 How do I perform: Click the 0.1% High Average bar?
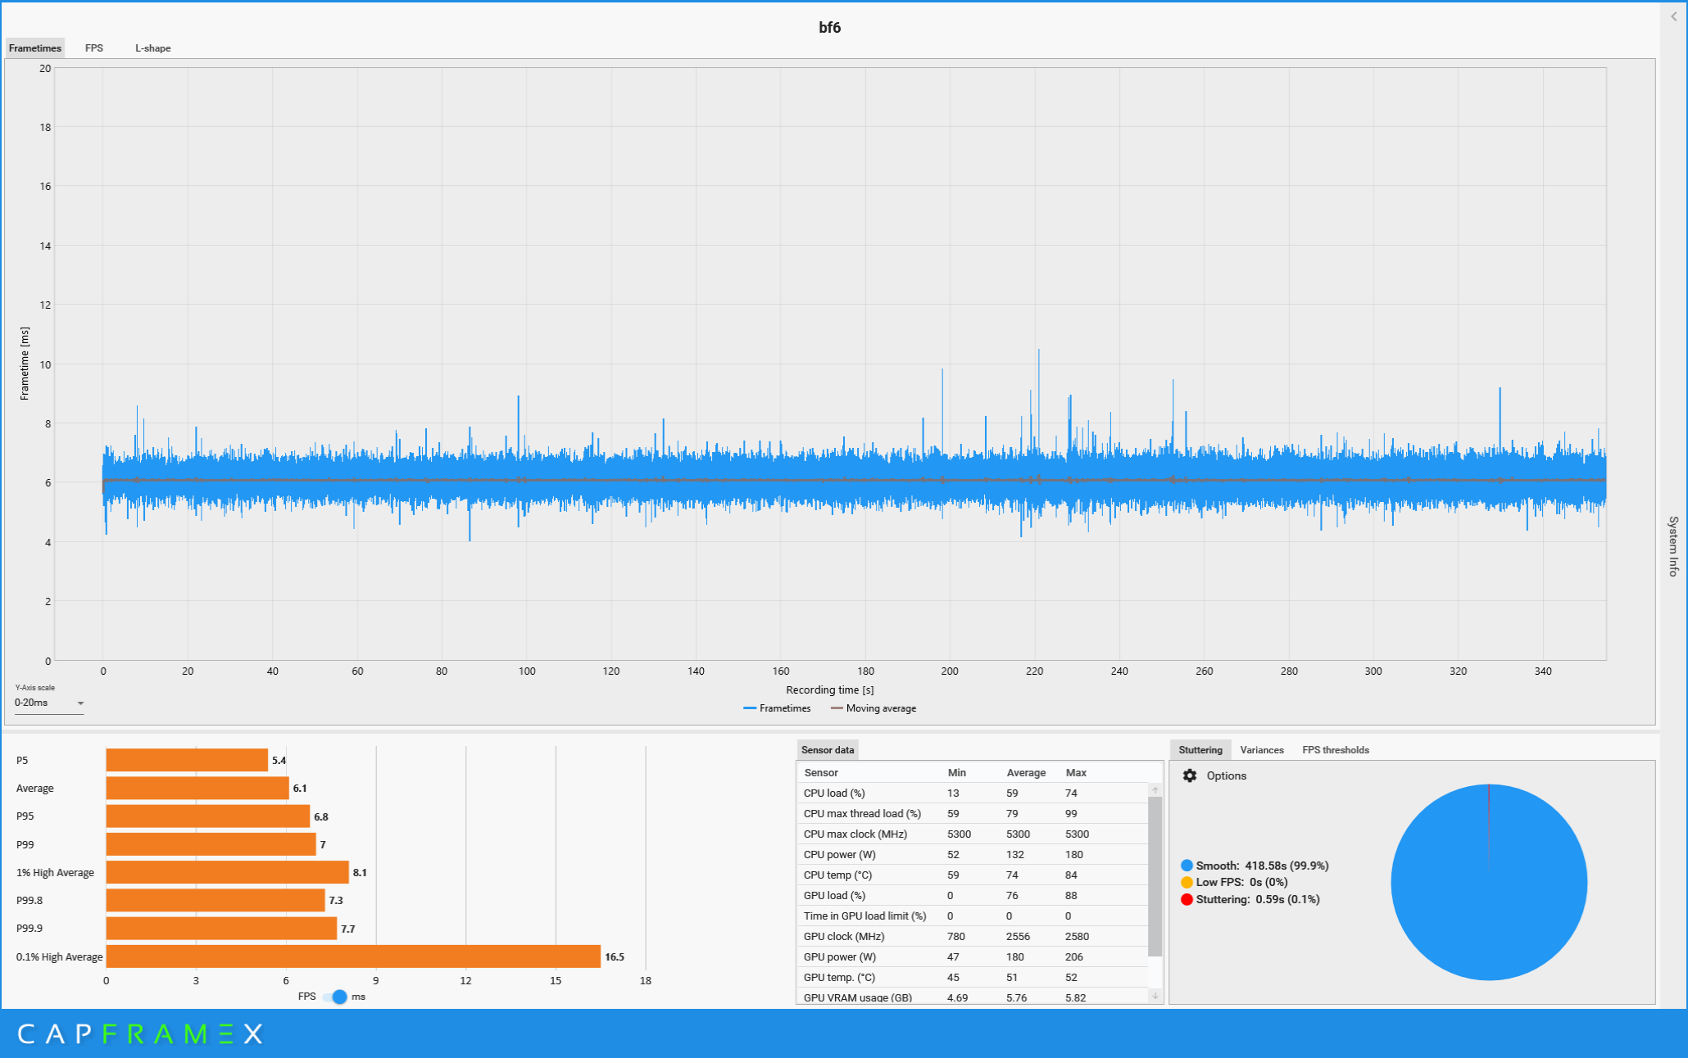(x=352, y=956)
